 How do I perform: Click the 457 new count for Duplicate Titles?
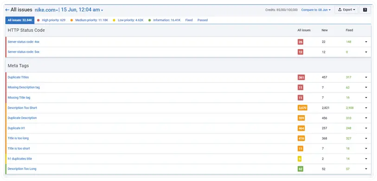(324, 77)
